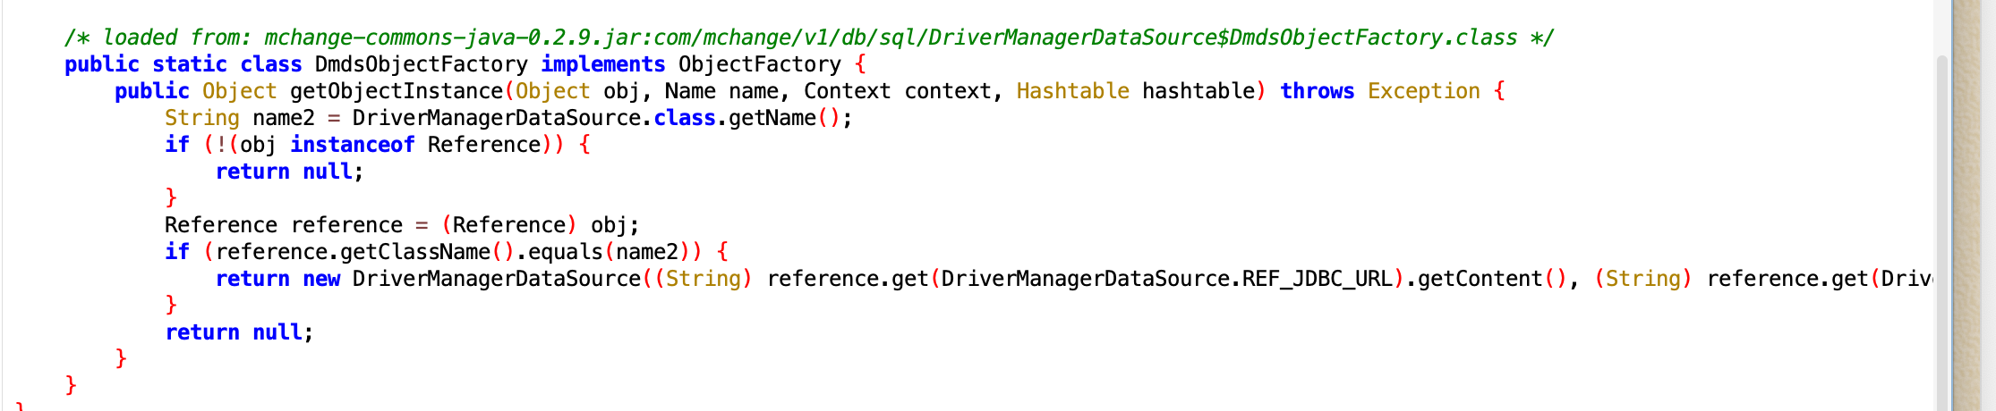Click the getClassName() method call

tap(428, 252)
